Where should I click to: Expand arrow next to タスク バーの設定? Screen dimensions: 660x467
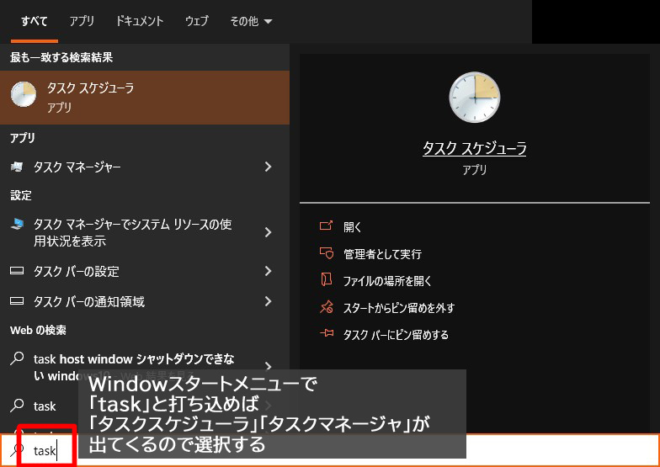pyautogui.click(x=268, y=271)
